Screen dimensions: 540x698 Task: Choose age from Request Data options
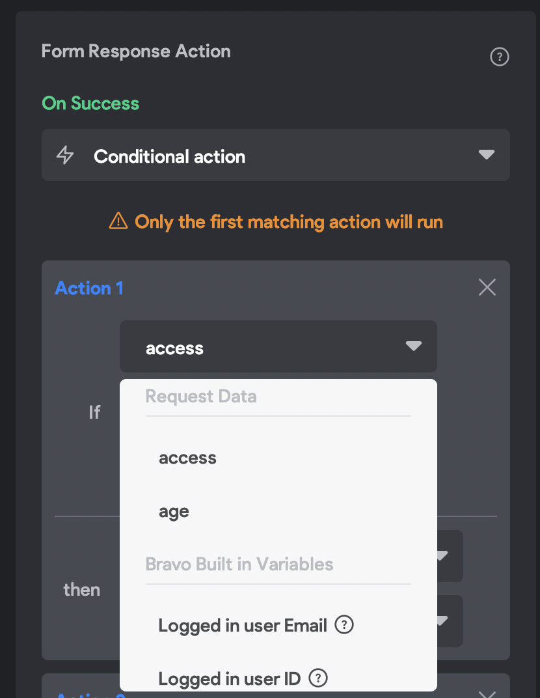(174, 512)
